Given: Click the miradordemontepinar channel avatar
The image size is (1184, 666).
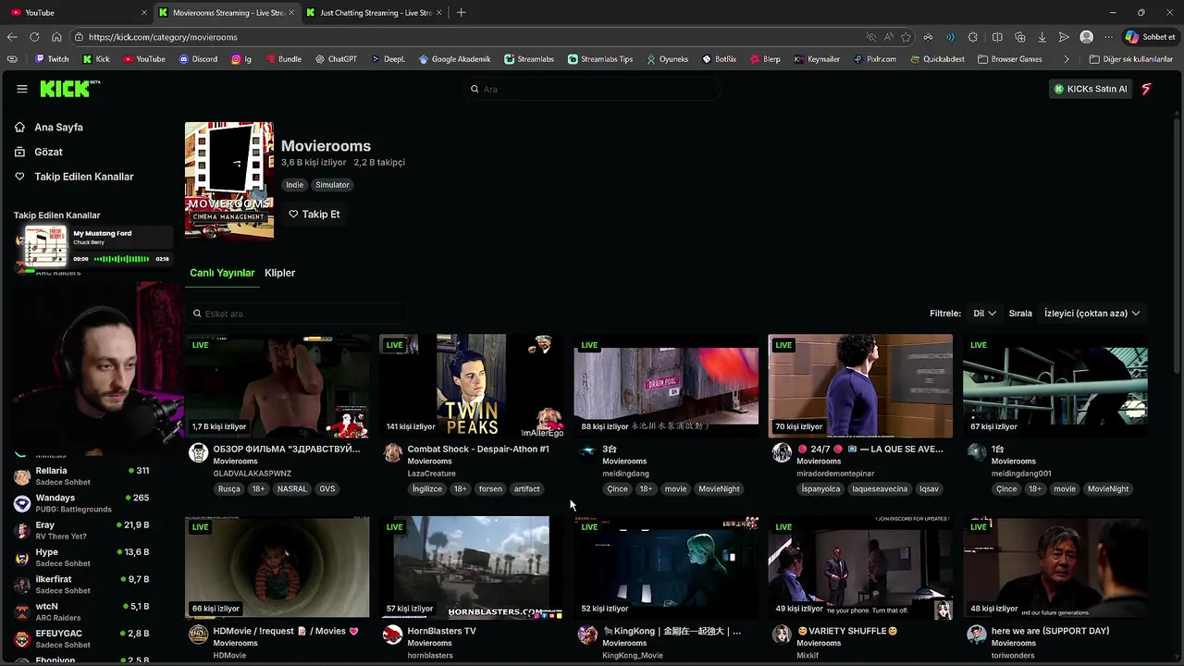Looking at the screenshot, I should tap(782, 452).
